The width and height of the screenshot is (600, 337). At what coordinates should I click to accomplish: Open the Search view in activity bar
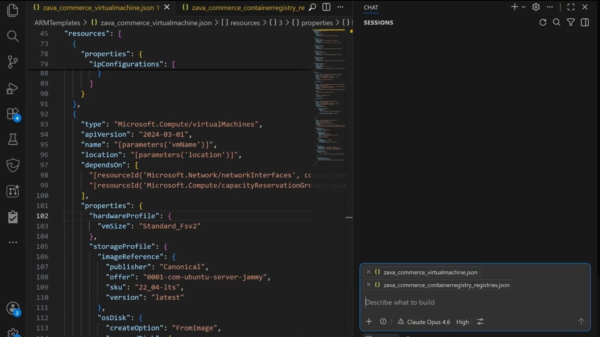(x=13, y=36)
